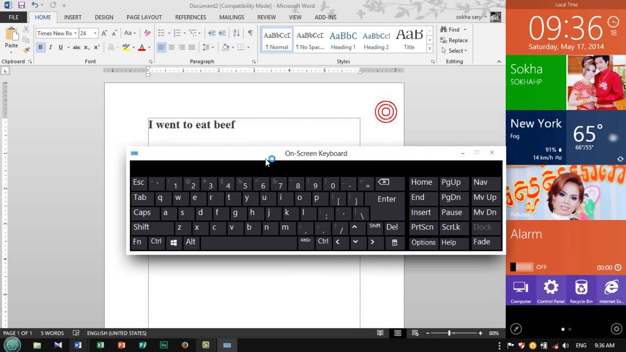Start a numbered list

click(177, 33)
